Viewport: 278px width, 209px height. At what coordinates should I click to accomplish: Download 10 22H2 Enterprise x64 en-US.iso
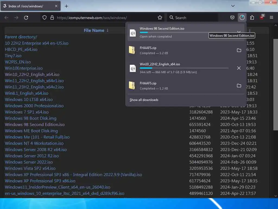(x=37, y=43)
